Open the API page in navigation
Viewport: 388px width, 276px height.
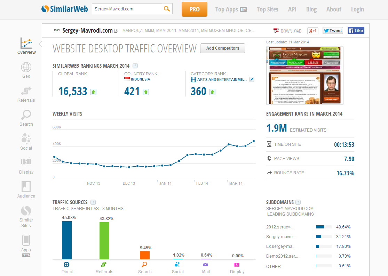pyautogui.click(x=292, y=9)
